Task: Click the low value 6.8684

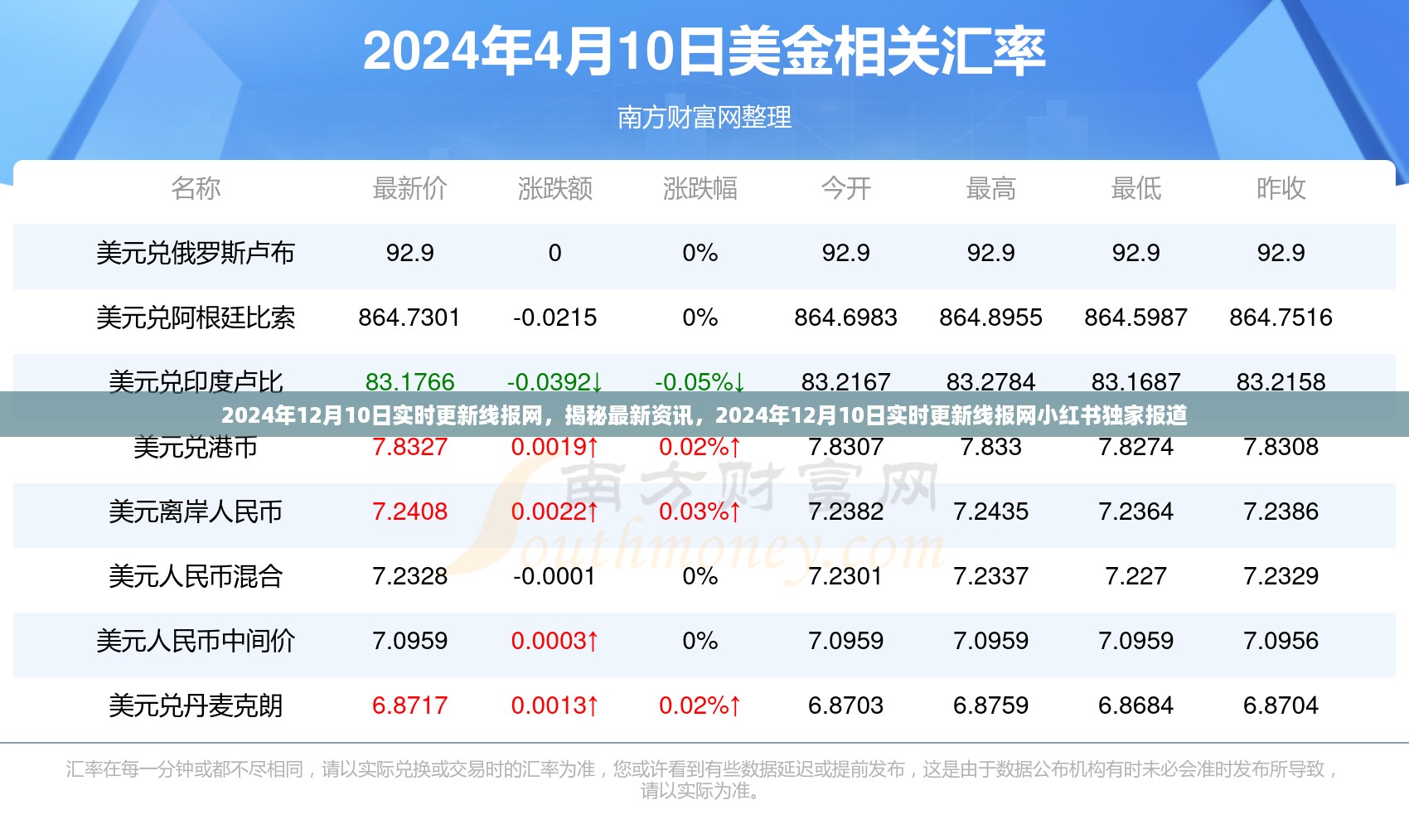Action: click(x=1136, y=705)
